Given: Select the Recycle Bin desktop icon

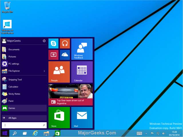Looking at the screenshot, I should pyautogui.click(x=7, y=7).
